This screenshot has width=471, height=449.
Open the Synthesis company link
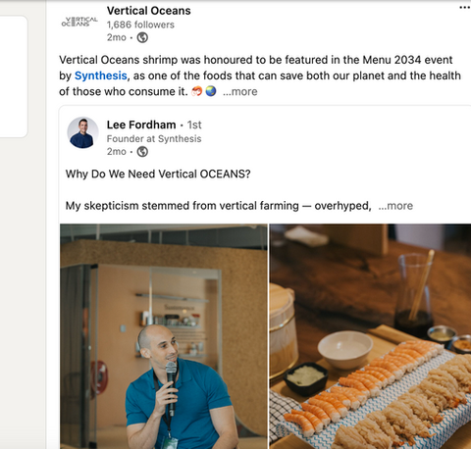(x=101, y=75)
